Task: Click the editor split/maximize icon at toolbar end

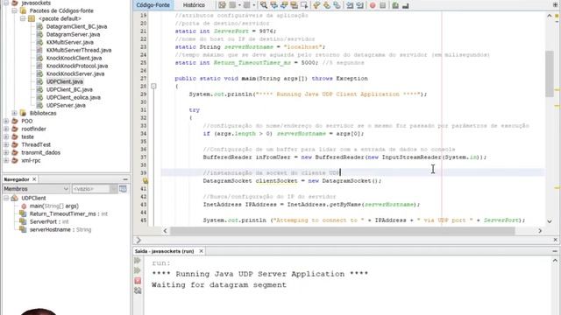Action: (x=555, y=4)
